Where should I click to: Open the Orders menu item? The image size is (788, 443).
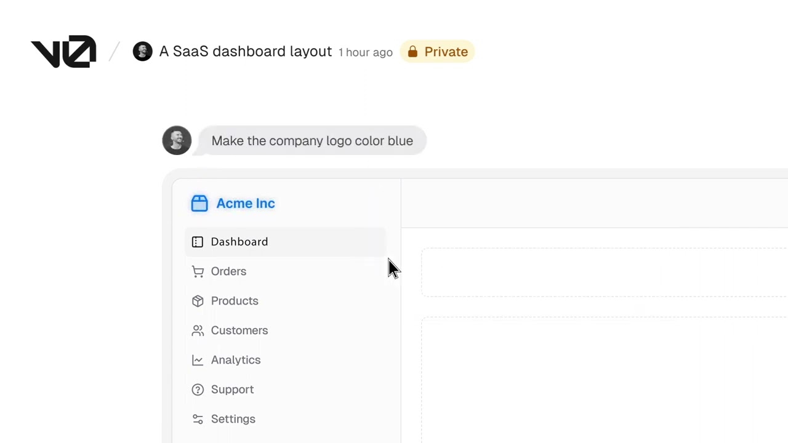(x=228, y=271)
